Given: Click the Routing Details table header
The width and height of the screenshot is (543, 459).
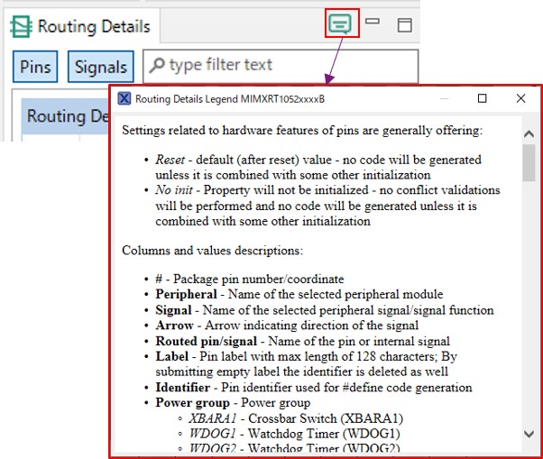Looking at the screenshot, I should (66, 116).
